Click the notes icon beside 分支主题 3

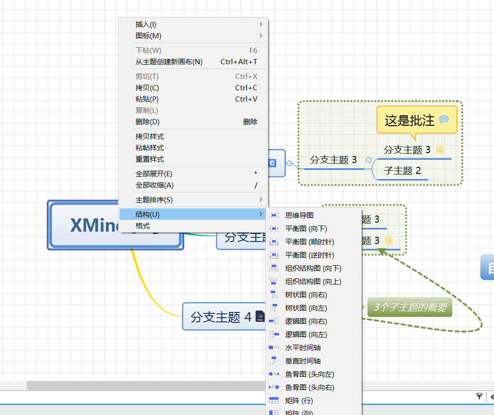(x=440, y=149)
